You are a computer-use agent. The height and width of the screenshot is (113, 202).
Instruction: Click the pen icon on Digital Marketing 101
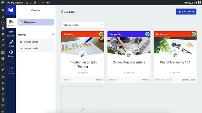point(175,55)
